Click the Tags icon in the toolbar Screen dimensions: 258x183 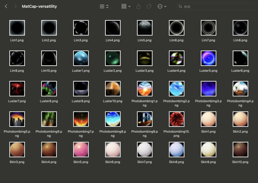pos(149,7)
